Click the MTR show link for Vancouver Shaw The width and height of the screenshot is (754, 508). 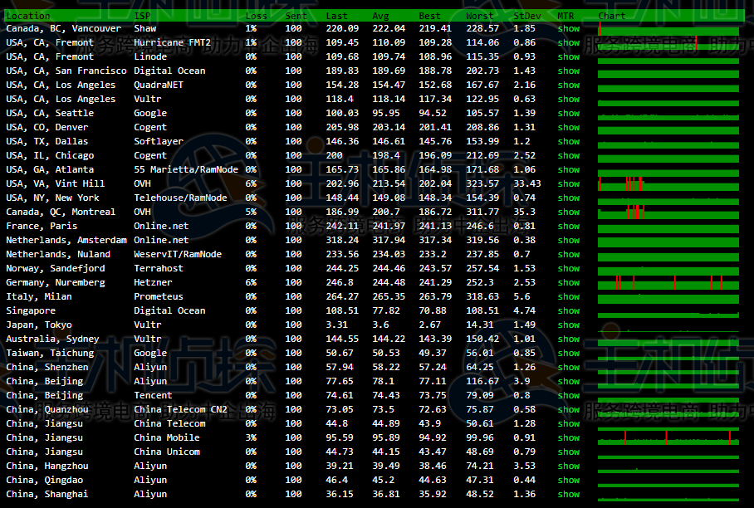point(568,29)
